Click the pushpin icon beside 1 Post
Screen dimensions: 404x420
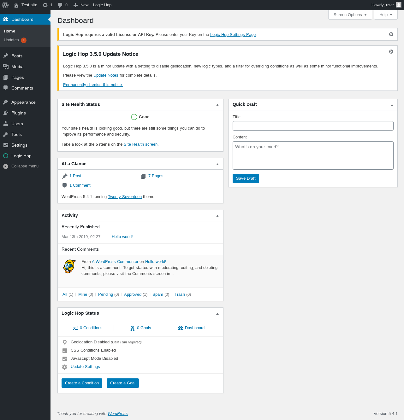65,176
